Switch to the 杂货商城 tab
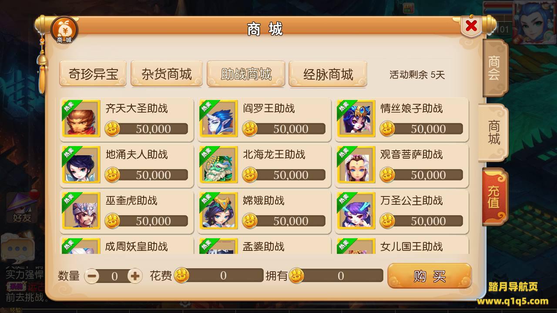 click(167, 74)
